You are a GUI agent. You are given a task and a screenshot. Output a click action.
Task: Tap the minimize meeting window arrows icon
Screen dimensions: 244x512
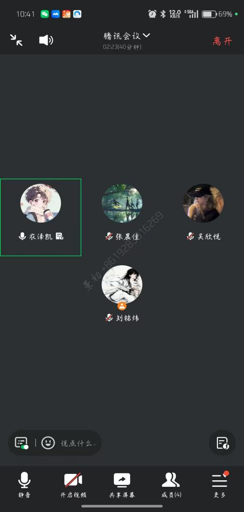pos(16,40)
